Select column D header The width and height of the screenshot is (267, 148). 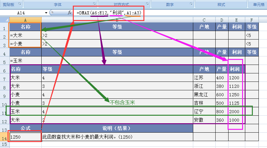pyautogui.click(x=222, y=20)
